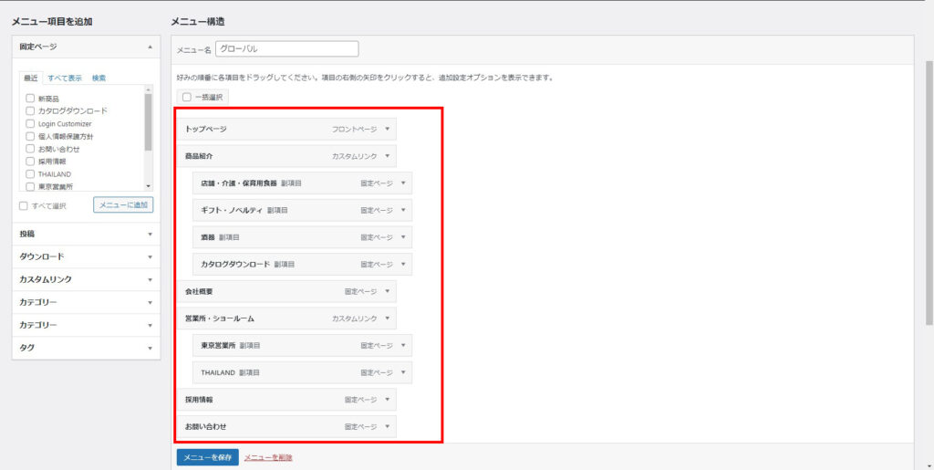Screen dimensions: 934x470
Task: Tick the Login Customizer checkbox
Action: point(31,123)
